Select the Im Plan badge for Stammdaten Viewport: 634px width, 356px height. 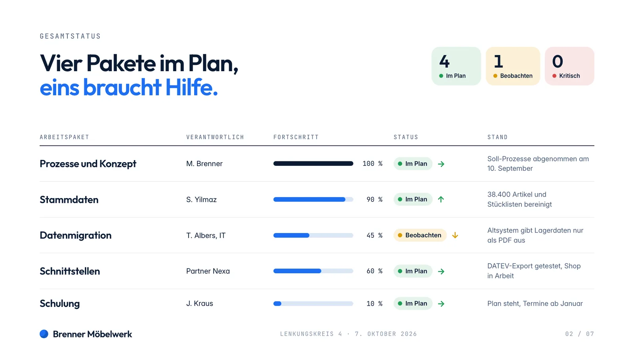coord(413,199)
